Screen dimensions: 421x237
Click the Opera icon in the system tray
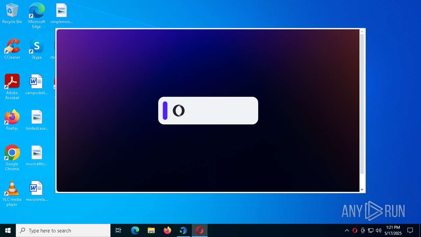coord(355,230)
